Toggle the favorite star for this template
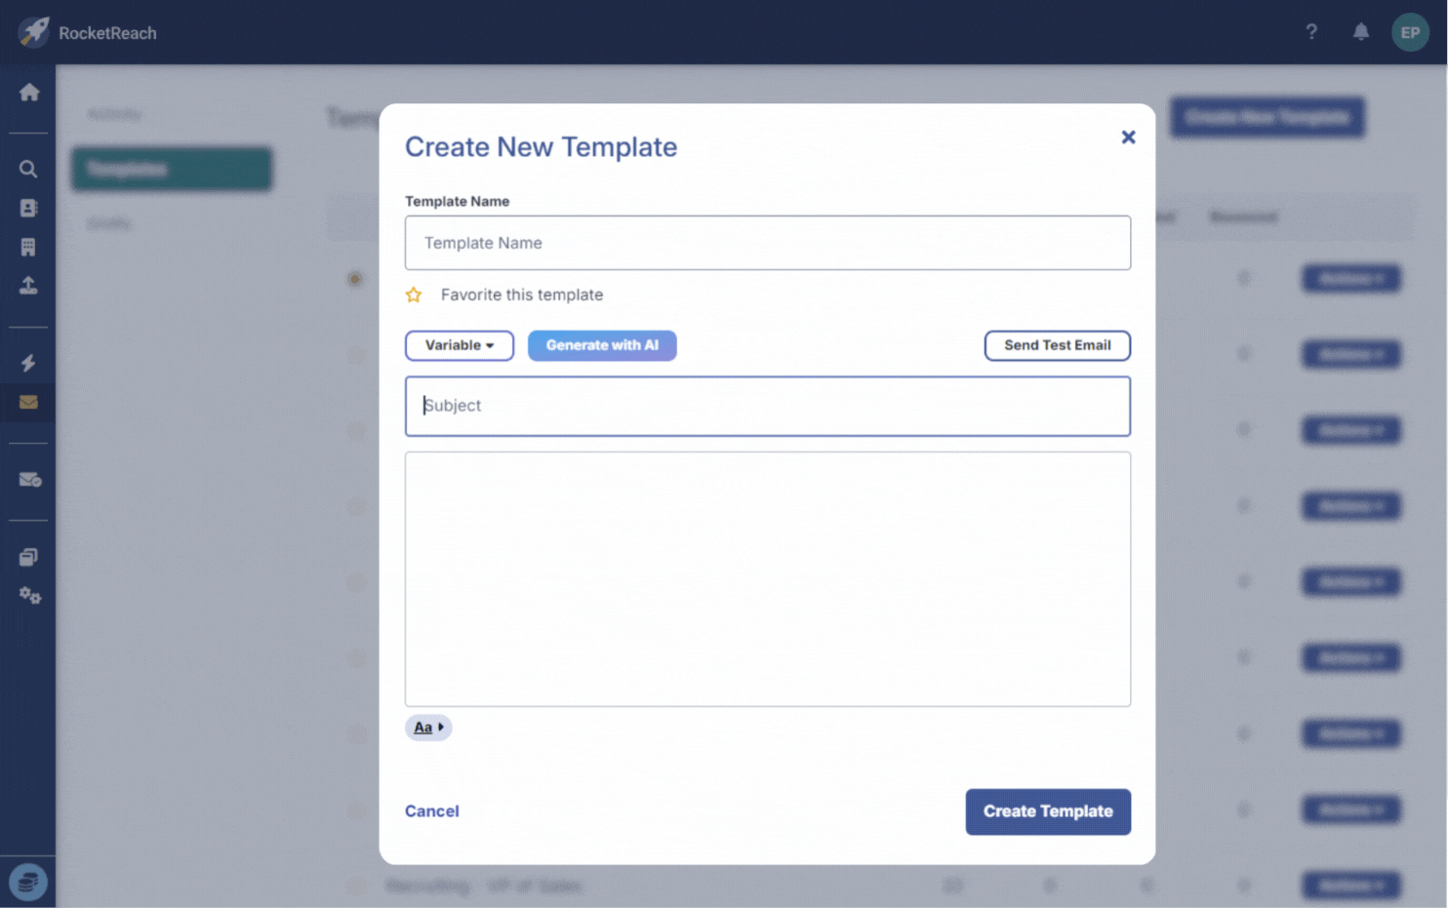This screenshot has height=908, width=1448. [x=414, y=295]
